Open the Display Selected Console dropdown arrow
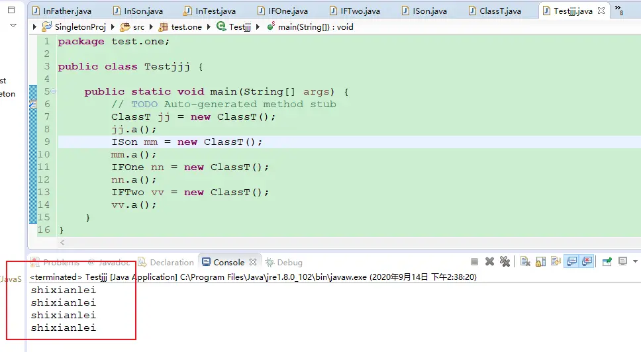This screenshot has height=352, width=641. [x=636, y=262]
